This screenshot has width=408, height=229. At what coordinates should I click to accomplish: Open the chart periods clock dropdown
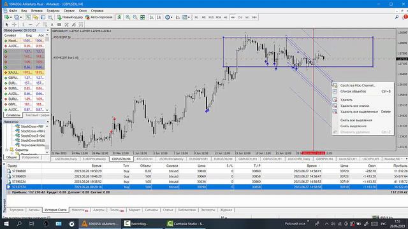click(168, 17)
